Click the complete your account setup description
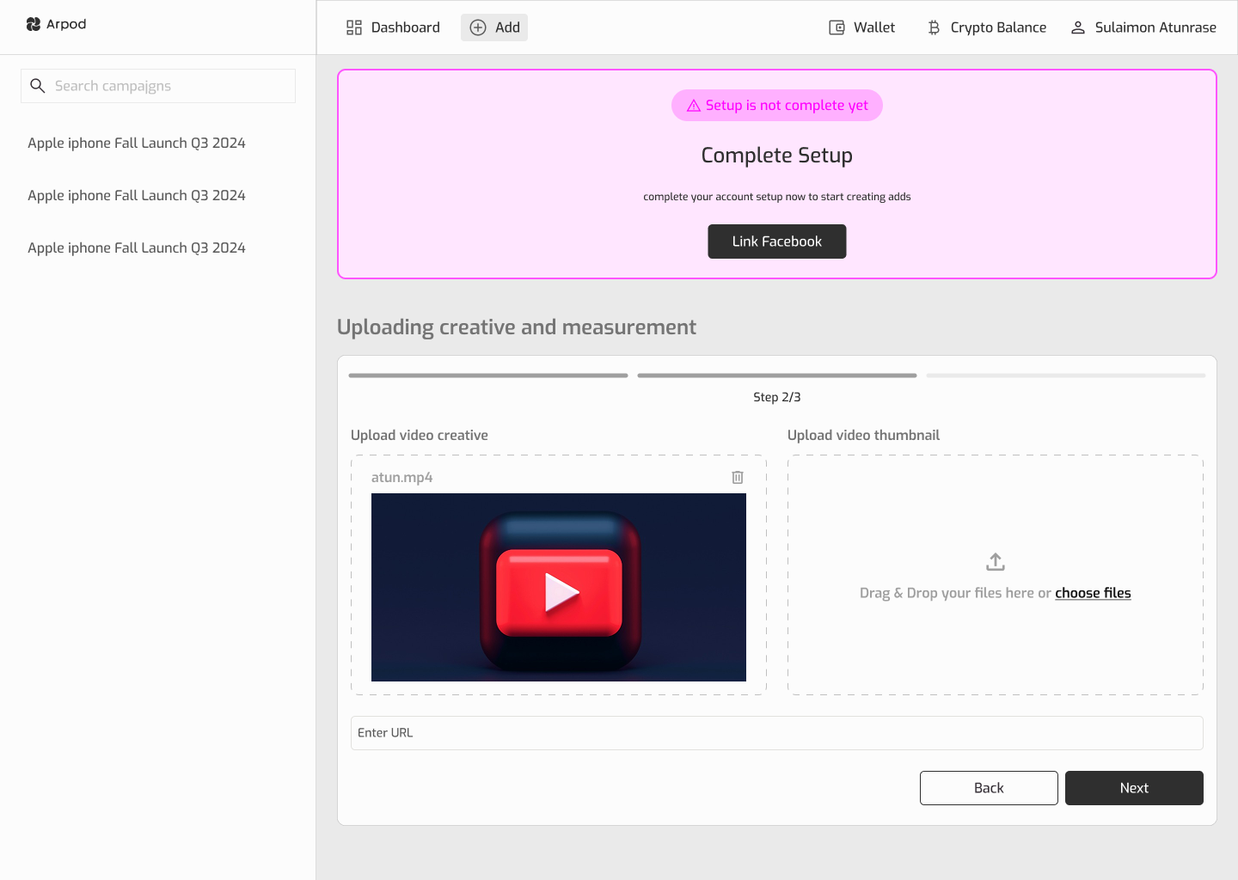 [777, 197]
